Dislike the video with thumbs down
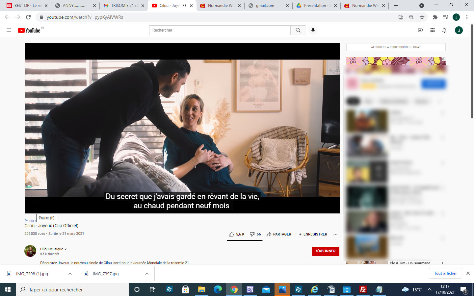Viewport: 474px width, 296px height. click(x=255, y=234)
